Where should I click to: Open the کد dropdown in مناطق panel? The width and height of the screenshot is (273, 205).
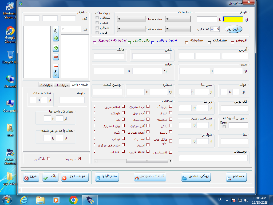pyautogui.click(x=71, y=29)
